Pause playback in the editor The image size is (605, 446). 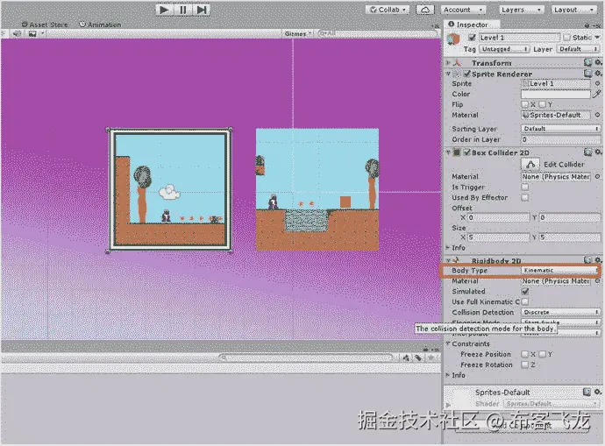(183, 10)
